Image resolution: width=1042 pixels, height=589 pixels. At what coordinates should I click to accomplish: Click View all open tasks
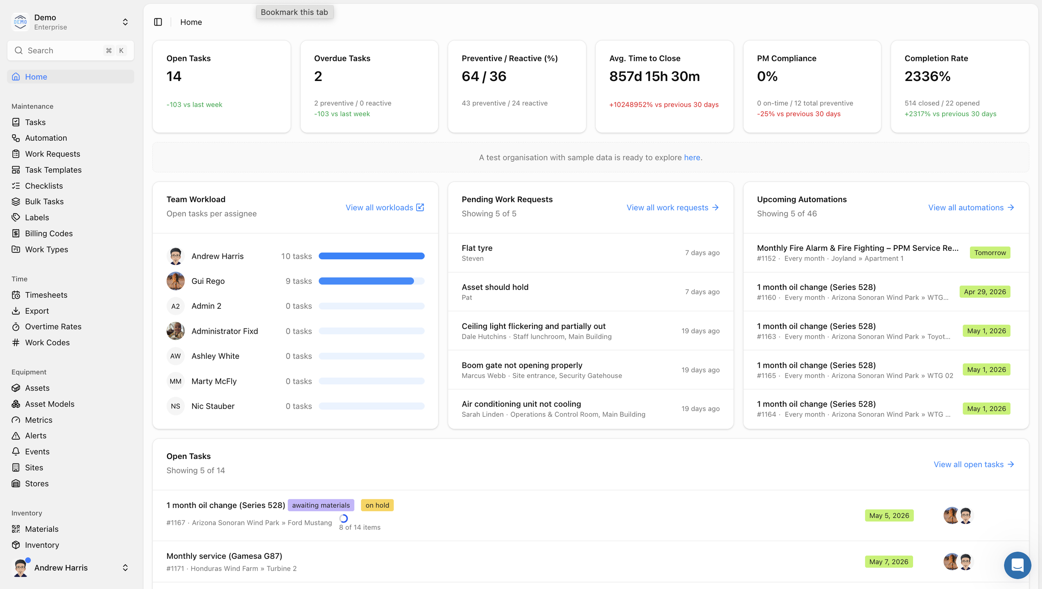pyautogui.click(x=973, y=464)
